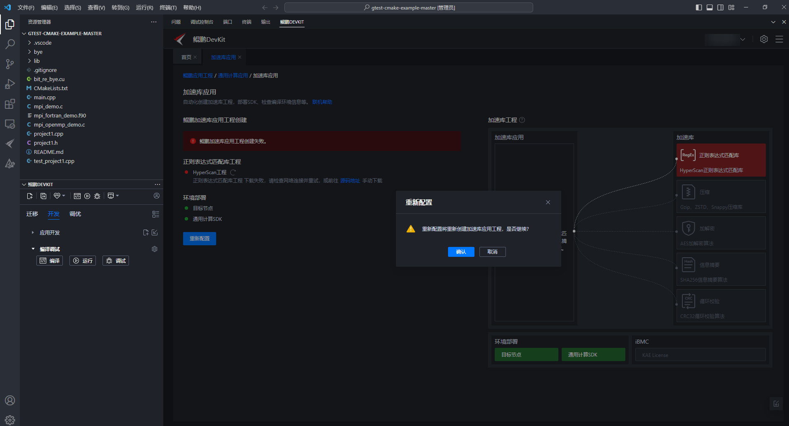Open Kunpeng DevKit plugin view in activity bar
This screenshot has width=789, height=426.
(x=10, y=144)
